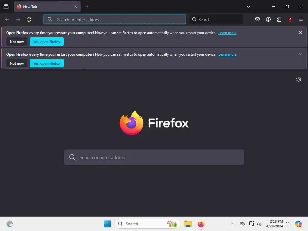Screen dimensions: 308x231
Task: Open the widgets icon on taskbar left
Action: pos(10,224)
